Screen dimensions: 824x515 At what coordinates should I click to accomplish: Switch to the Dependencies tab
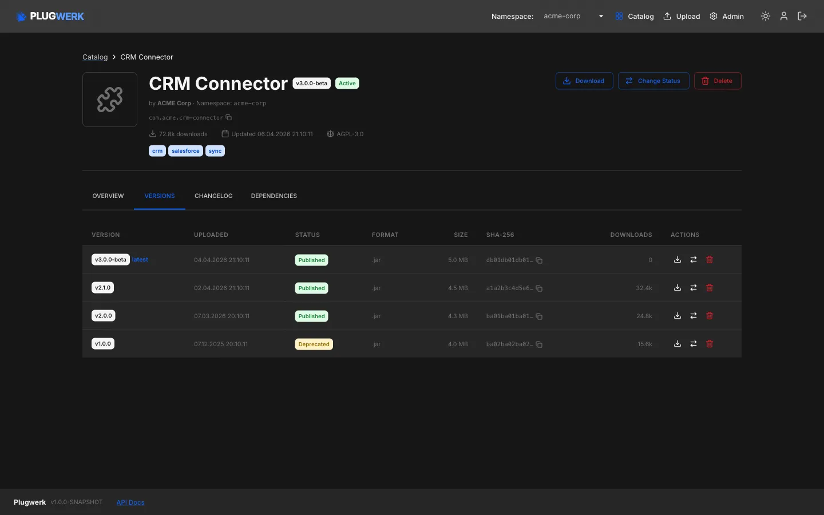pos(274,196)
